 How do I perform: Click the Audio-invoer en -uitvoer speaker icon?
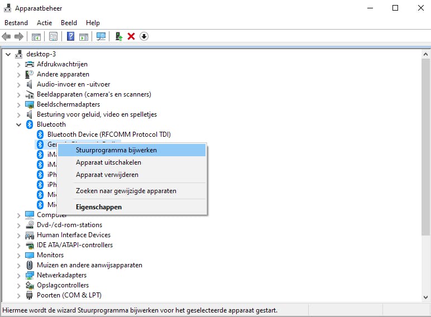[29, 84]
